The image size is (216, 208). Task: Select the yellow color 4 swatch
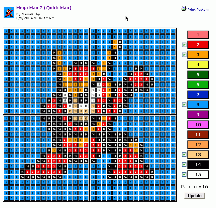(198, 65)
